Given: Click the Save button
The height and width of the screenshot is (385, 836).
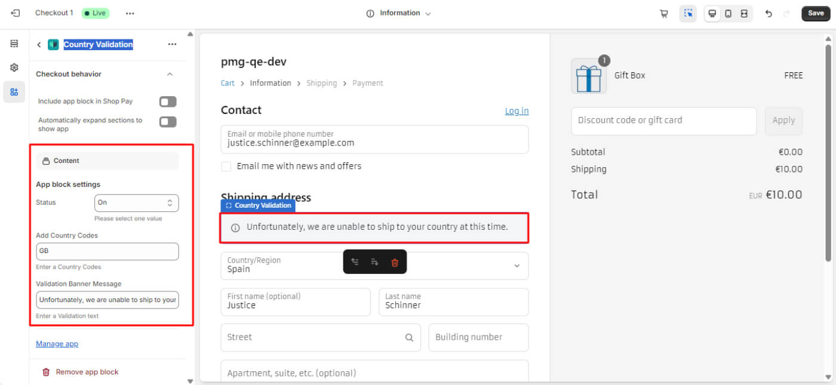Looking at the screenshot, I should pos(815,13).
